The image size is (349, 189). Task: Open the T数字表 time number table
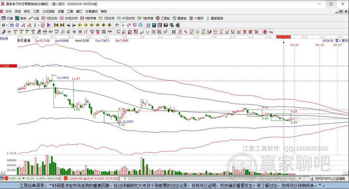146,18
